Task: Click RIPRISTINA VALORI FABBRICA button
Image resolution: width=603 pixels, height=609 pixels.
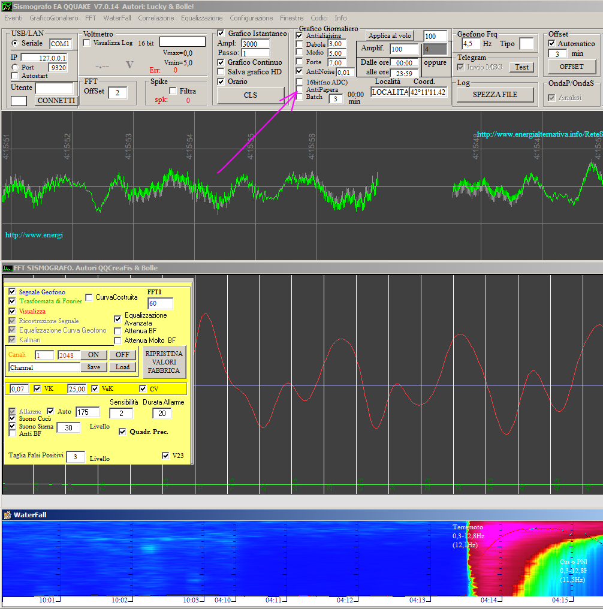Action: coord(164,362)
